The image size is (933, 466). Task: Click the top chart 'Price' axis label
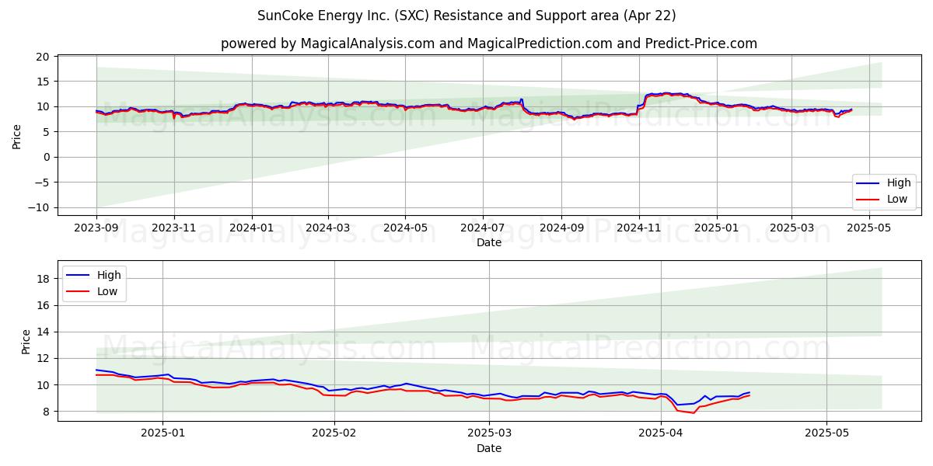coord(17,137)
